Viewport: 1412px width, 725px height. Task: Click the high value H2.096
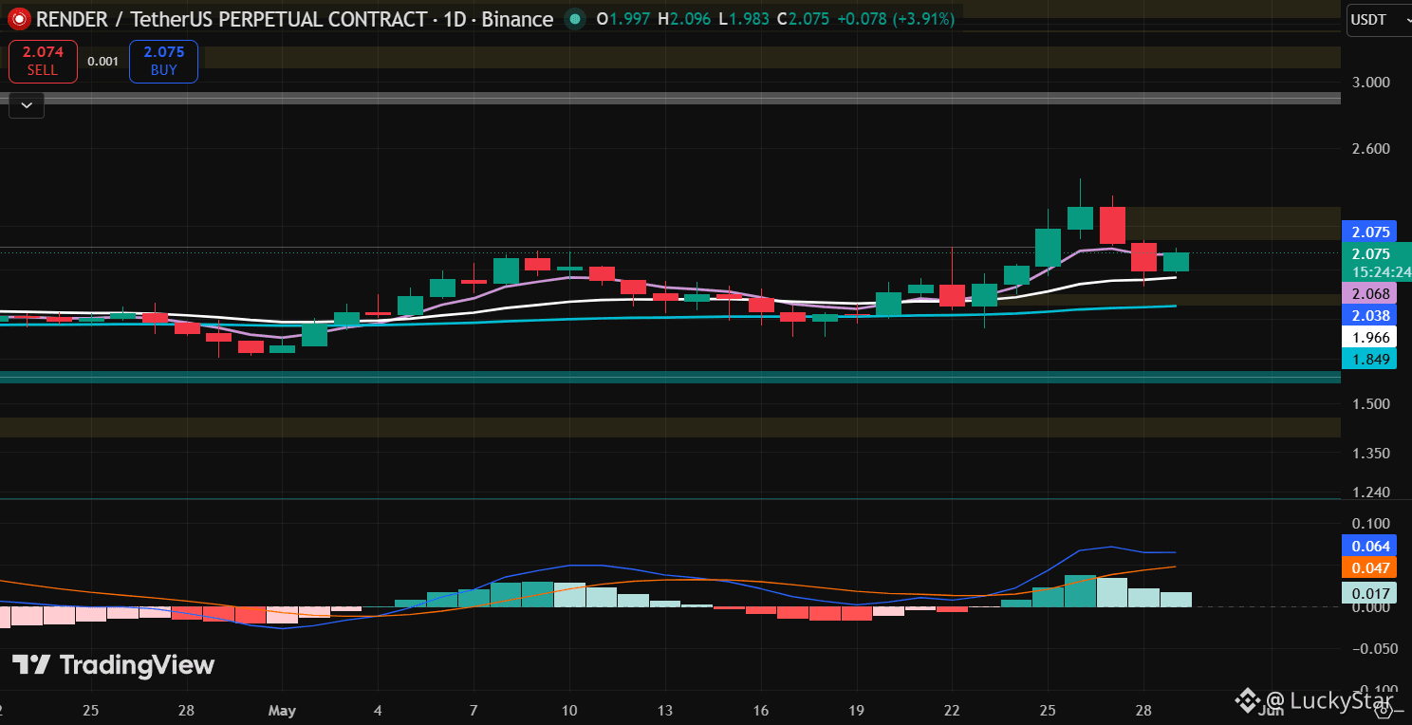coord(684,19)
